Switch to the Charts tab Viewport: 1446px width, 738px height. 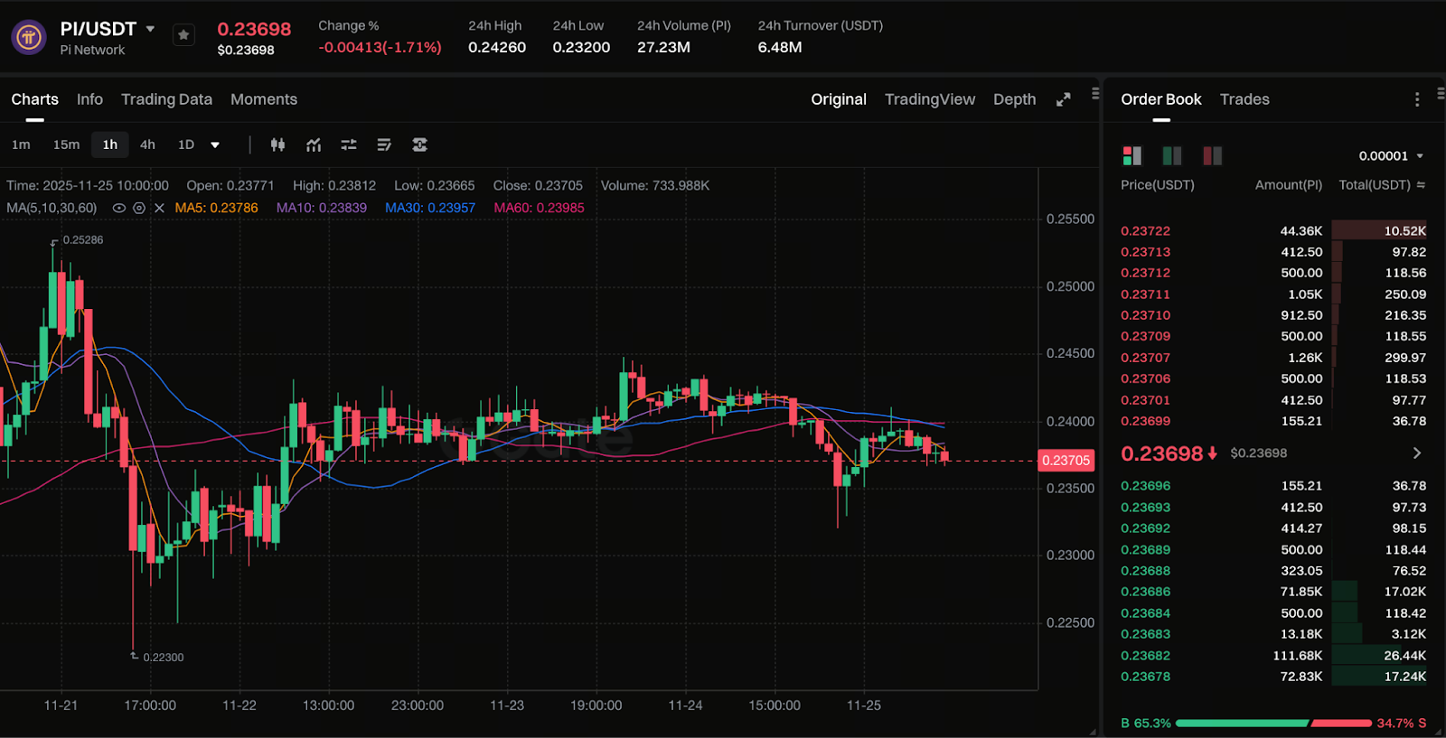[x=34, y=99]
